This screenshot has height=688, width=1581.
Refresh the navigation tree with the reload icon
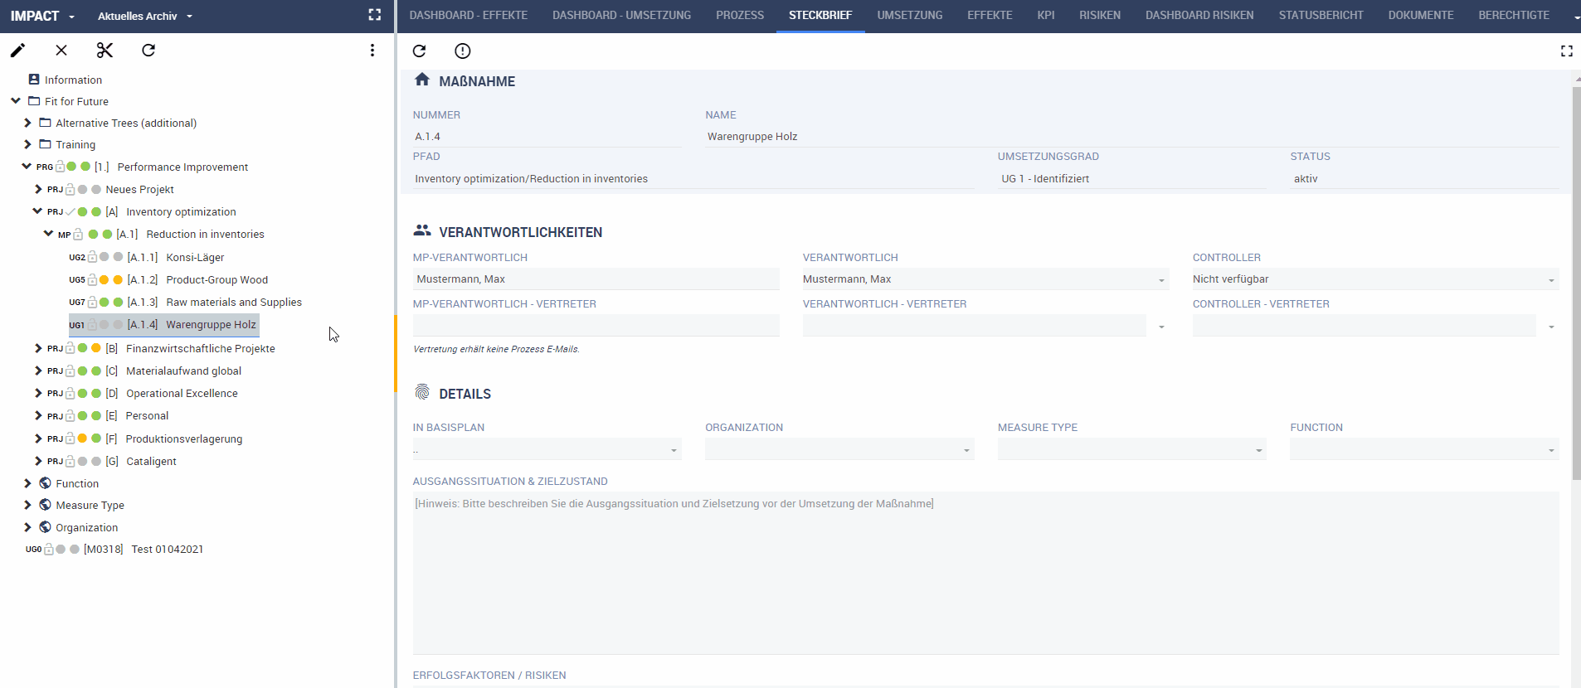click(148, 51)
